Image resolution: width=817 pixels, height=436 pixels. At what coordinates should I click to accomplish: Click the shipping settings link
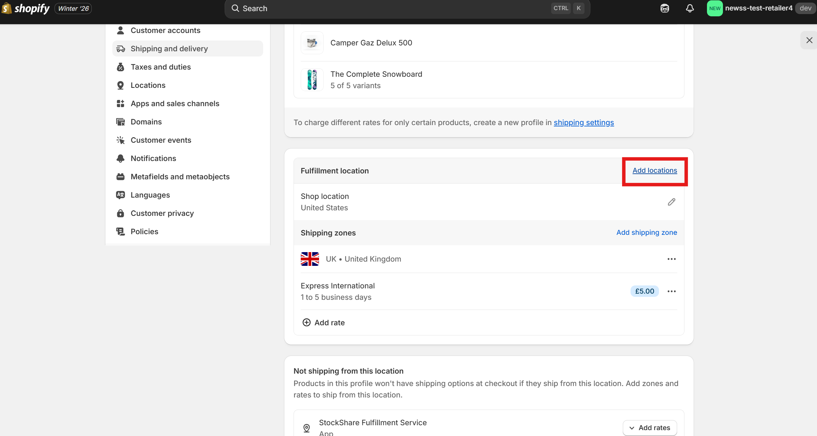584,122
